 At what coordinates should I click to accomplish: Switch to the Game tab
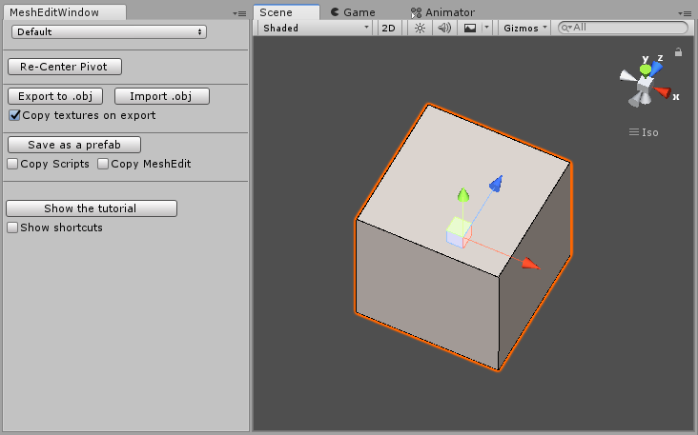[353, 12]
